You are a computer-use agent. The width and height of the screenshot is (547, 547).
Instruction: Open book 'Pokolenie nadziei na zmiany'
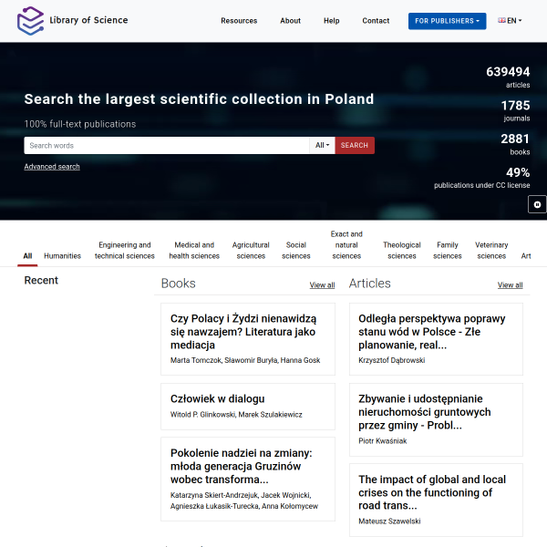pyautogui.click(x=241, y=466)
